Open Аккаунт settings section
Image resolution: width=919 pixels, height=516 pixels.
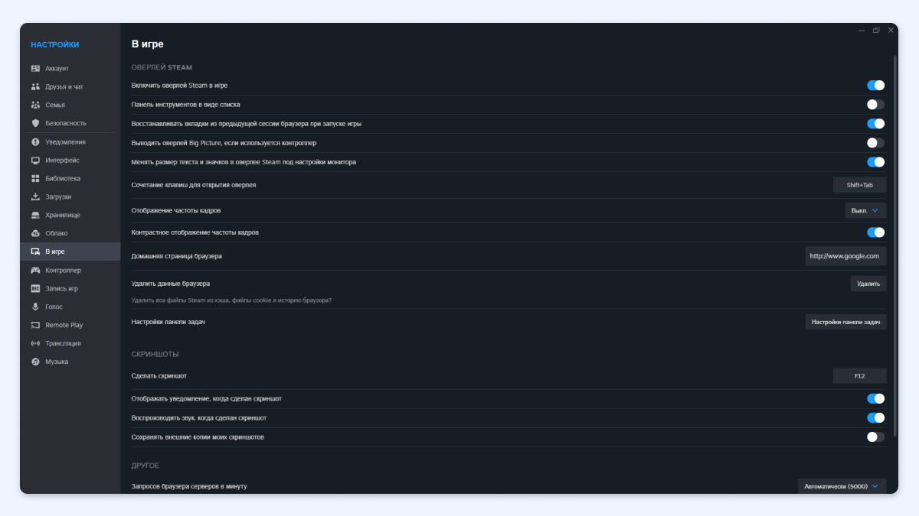tap(70, 69)
